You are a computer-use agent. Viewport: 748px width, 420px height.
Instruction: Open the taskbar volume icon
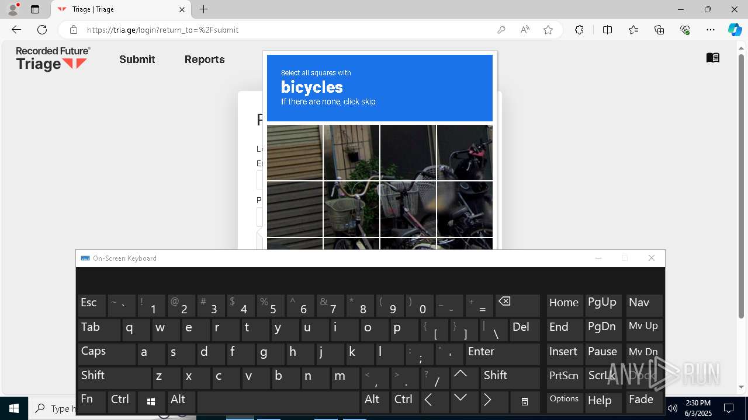(x=673, y=408)
